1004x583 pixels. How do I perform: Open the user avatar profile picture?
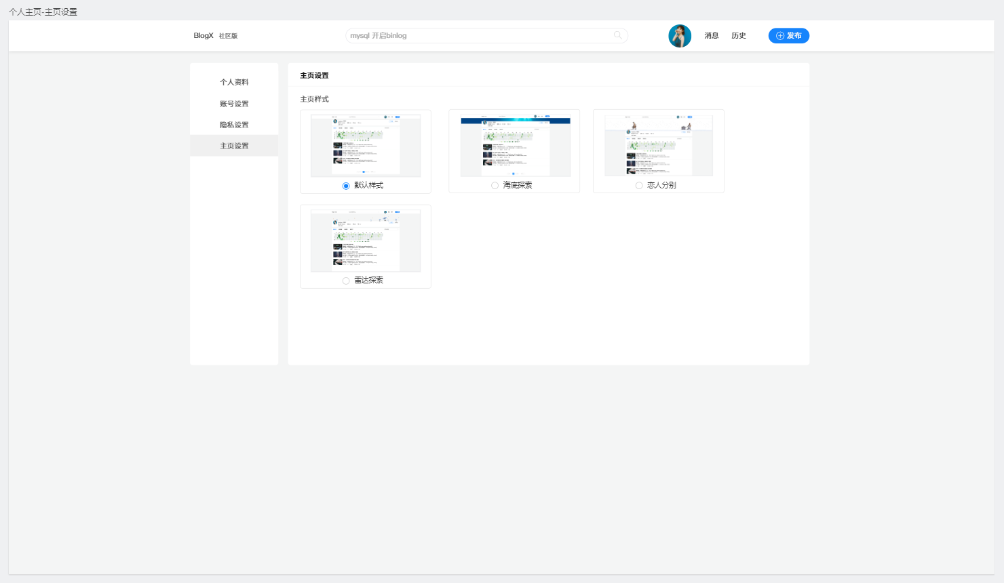[680, 36]
